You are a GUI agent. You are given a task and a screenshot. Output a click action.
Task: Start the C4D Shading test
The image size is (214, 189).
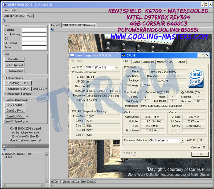(15, 105)
